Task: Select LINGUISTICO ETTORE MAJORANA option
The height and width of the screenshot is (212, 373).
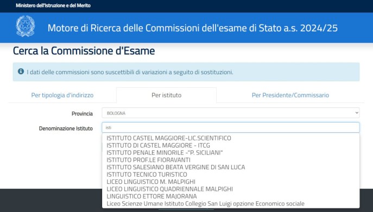Action: (151, 196)
